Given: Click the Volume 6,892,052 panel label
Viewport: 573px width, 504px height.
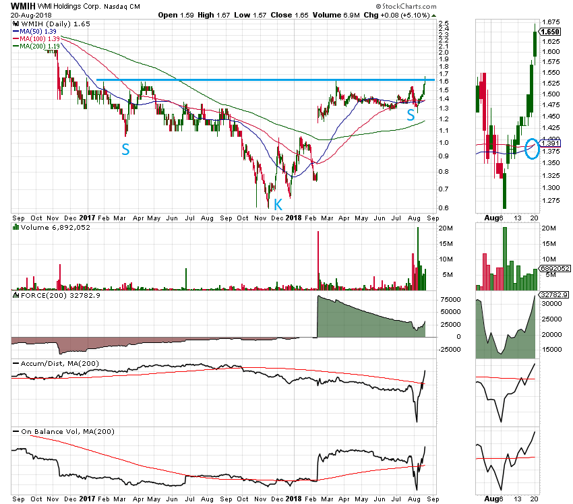Looking at the screenshot, I should click(x=55, y=227).
